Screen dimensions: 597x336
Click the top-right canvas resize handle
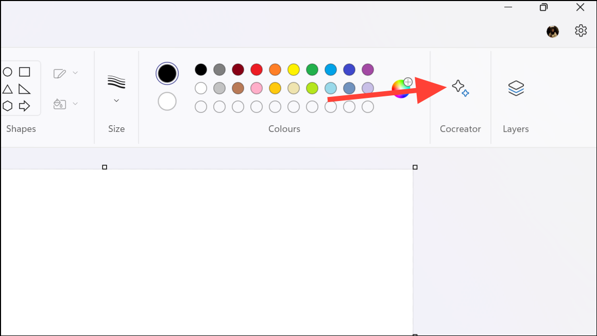(x=415, y=167)
